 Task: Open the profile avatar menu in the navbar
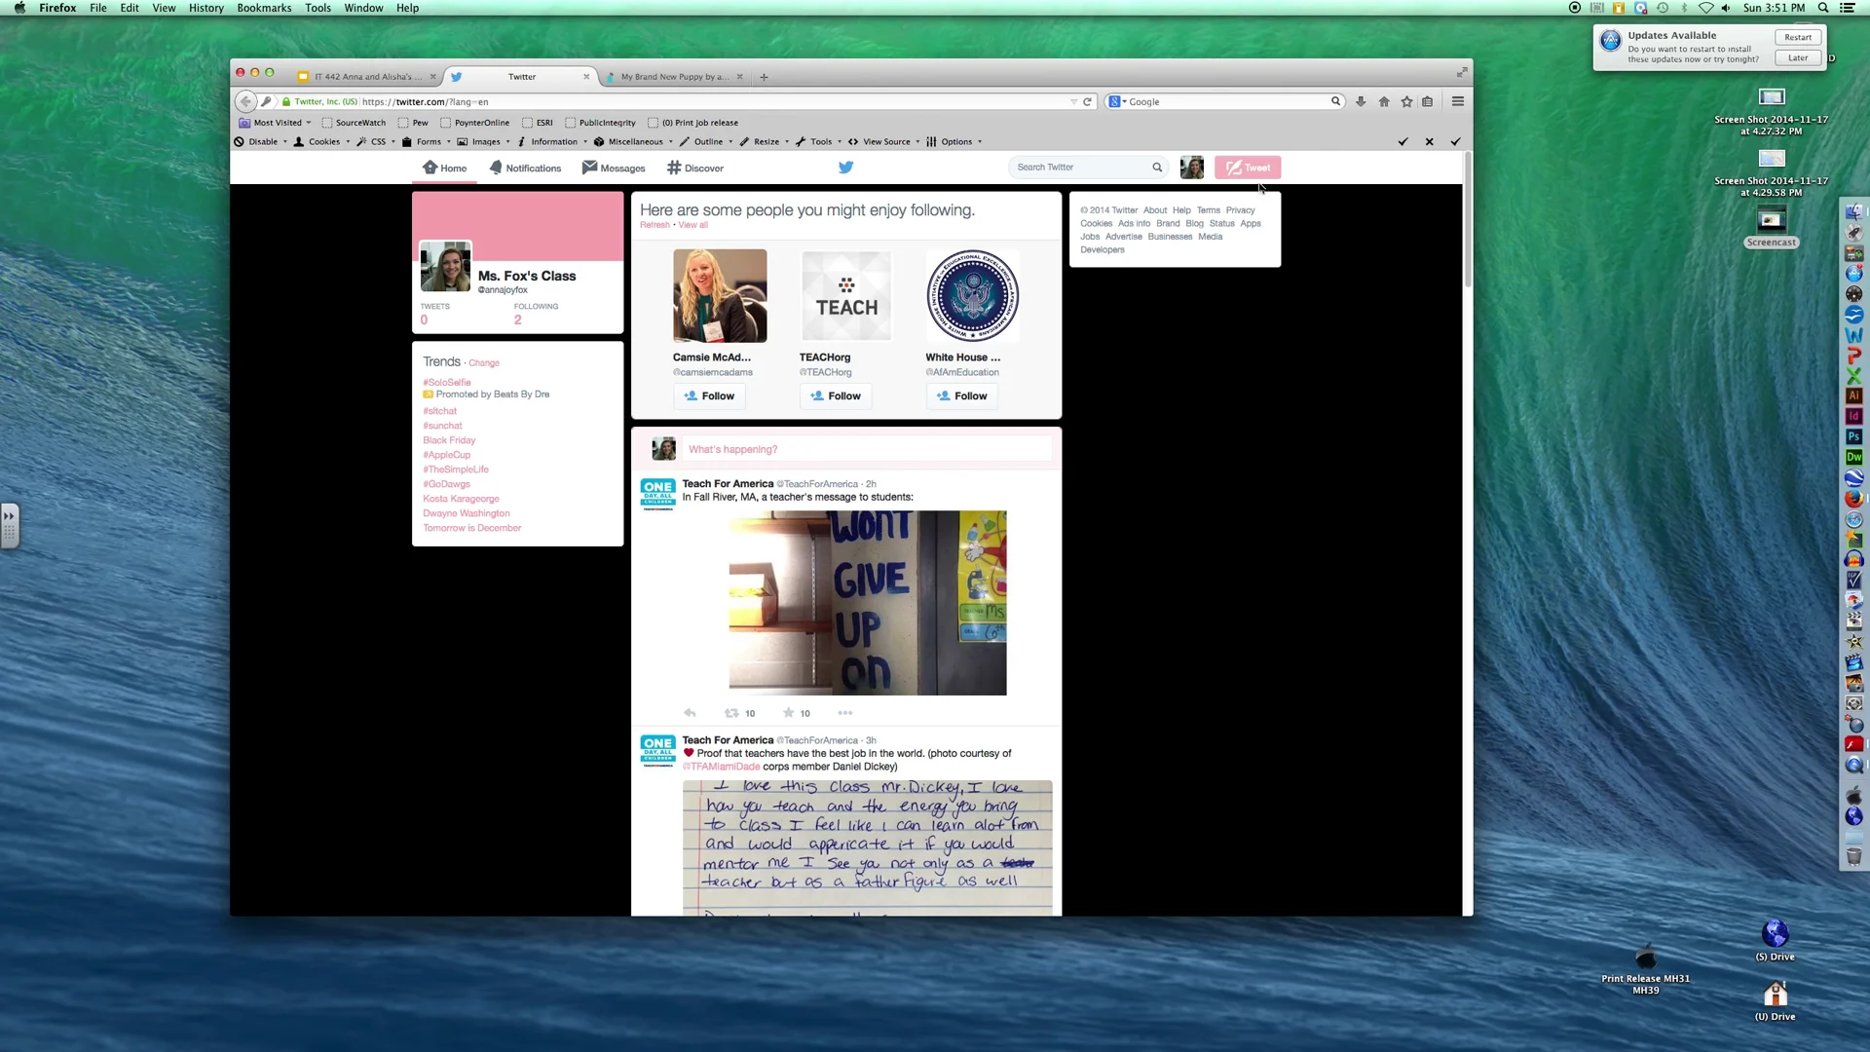coord(1191,168)
